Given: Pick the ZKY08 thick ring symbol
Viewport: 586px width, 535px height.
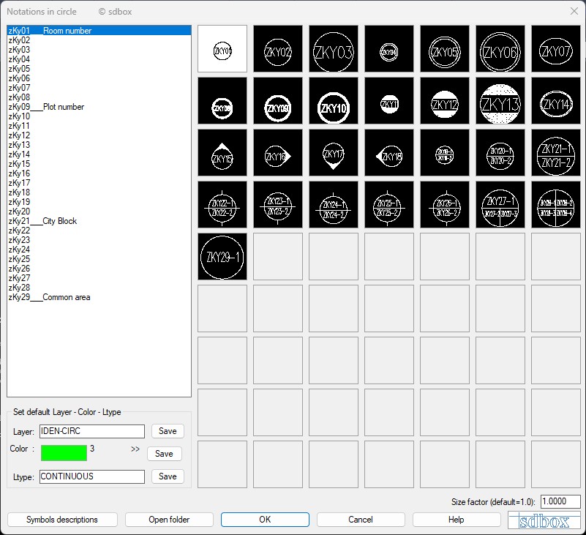Looking at the screenshot, I should (222, 100).
